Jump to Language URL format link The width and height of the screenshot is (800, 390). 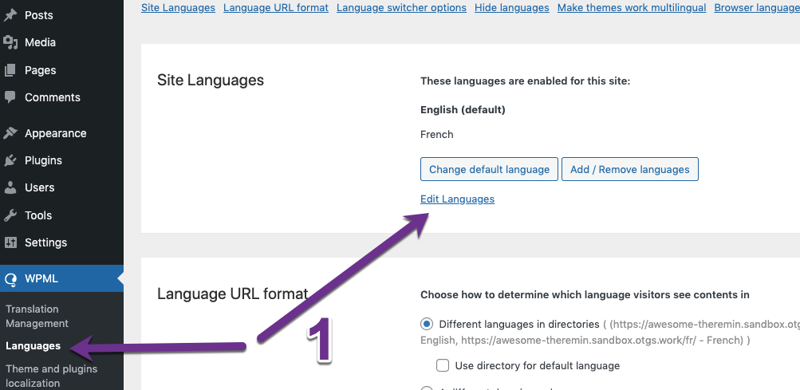click(x=276, y=8)
